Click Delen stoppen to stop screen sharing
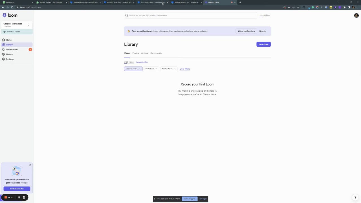The width and height of the screenshot is (361, 203). tap(190, 199)
